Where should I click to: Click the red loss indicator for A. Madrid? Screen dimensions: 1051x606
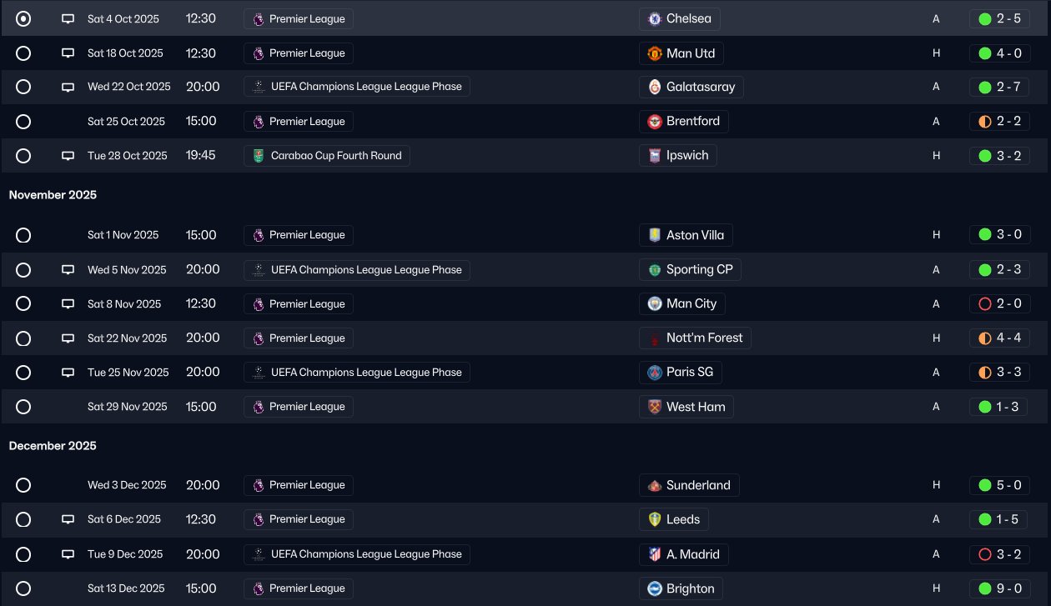[x=984, y=554]
